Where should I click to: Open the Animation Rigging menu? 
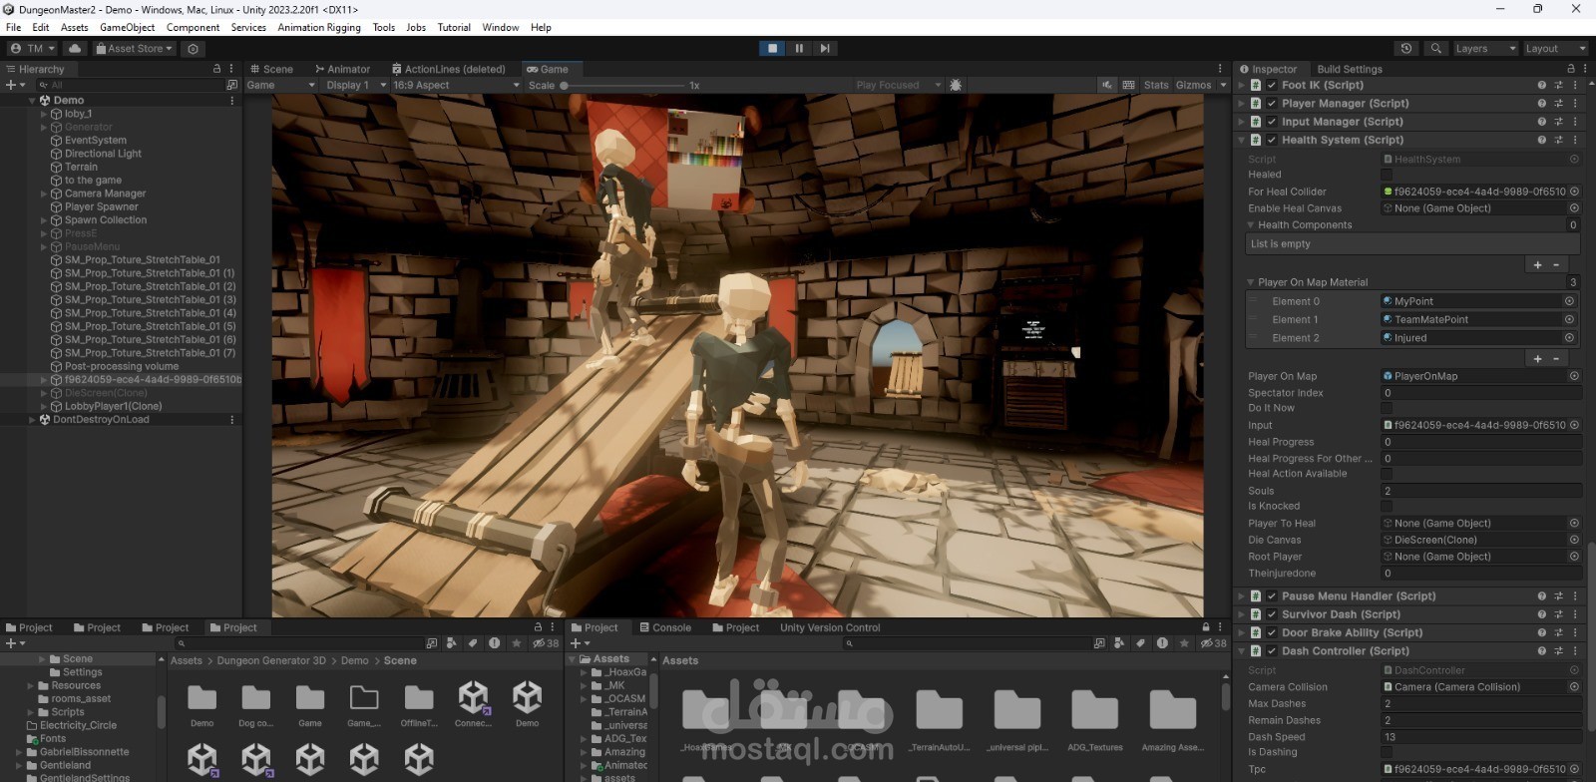[319, 27]
